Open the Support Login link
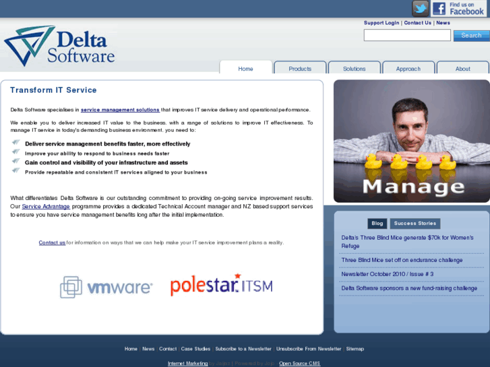This screenshot has width=490, height=367. [x=381, y=23]
